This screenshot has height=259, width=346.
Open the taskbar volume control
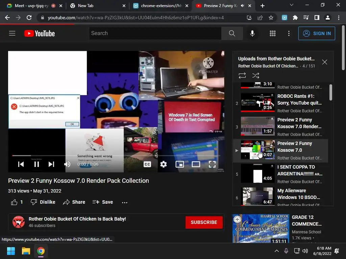click(305, 251)
